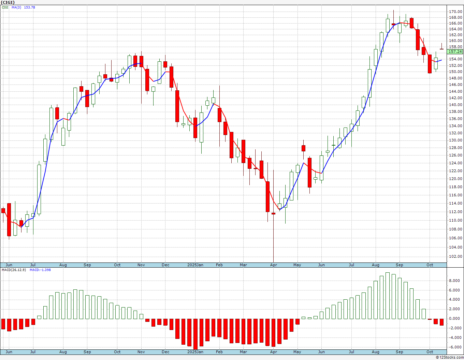Viewport: 464px width, 360px height.
Task: Select the 166.00 price axis label
Action: click(x=455, y=24)
